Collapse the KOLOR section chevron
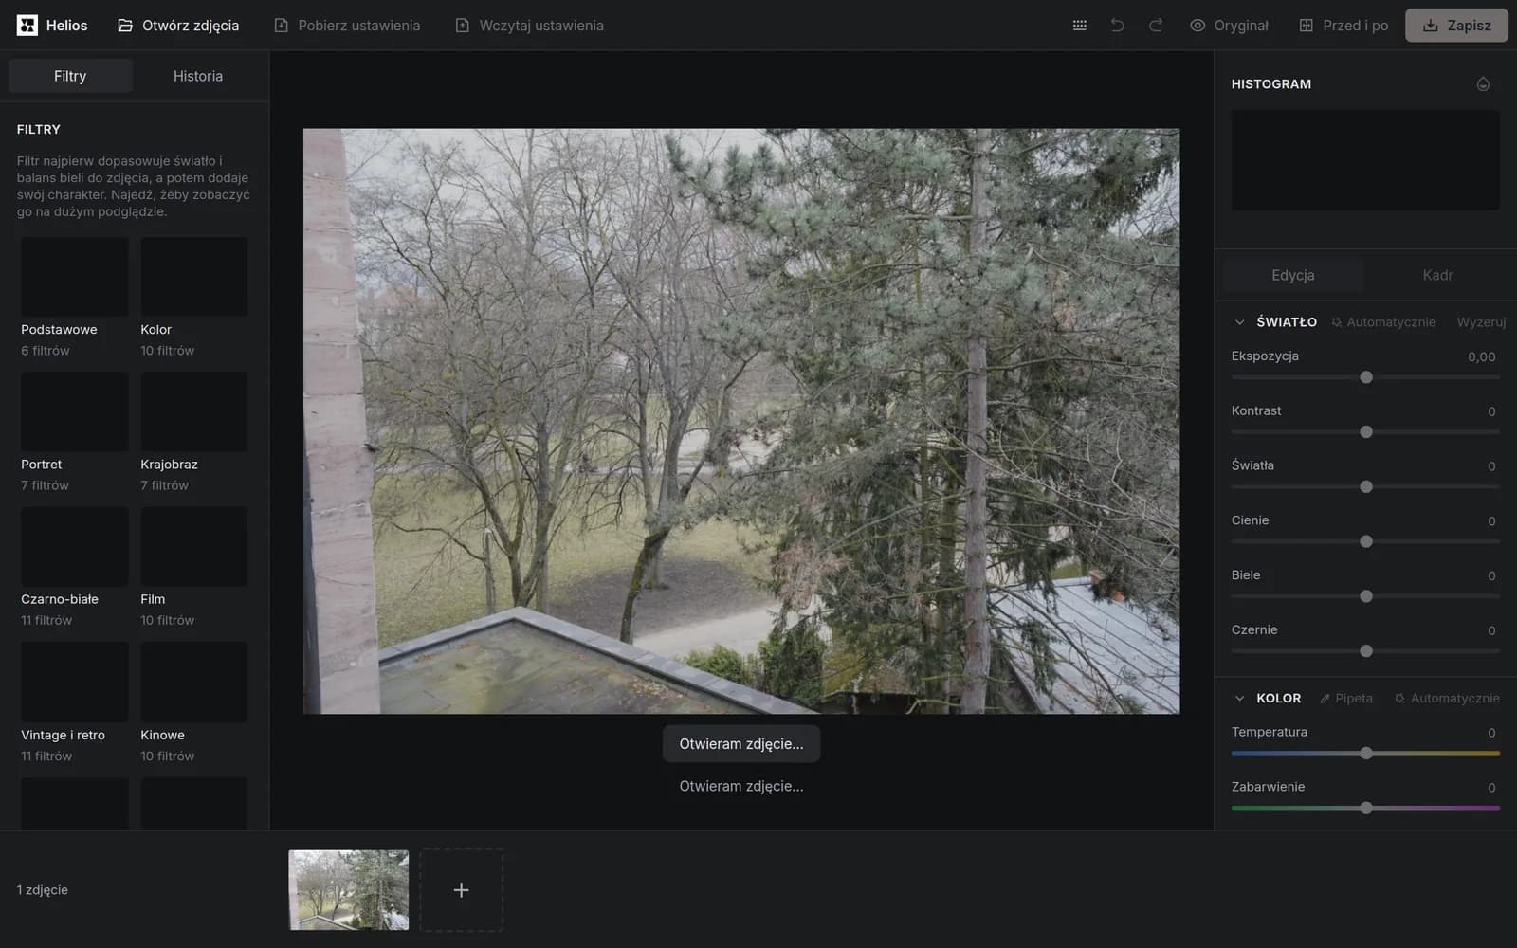 tap(1239, 699)
